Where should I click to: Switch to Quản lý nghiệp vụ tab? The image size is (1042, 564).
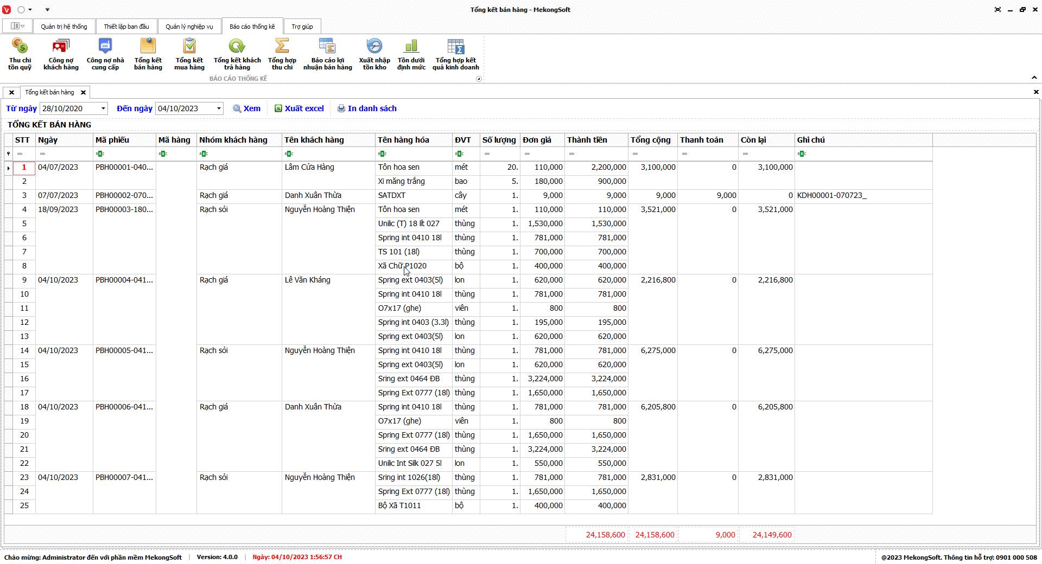pyautogui.click(x=189, y=27)
